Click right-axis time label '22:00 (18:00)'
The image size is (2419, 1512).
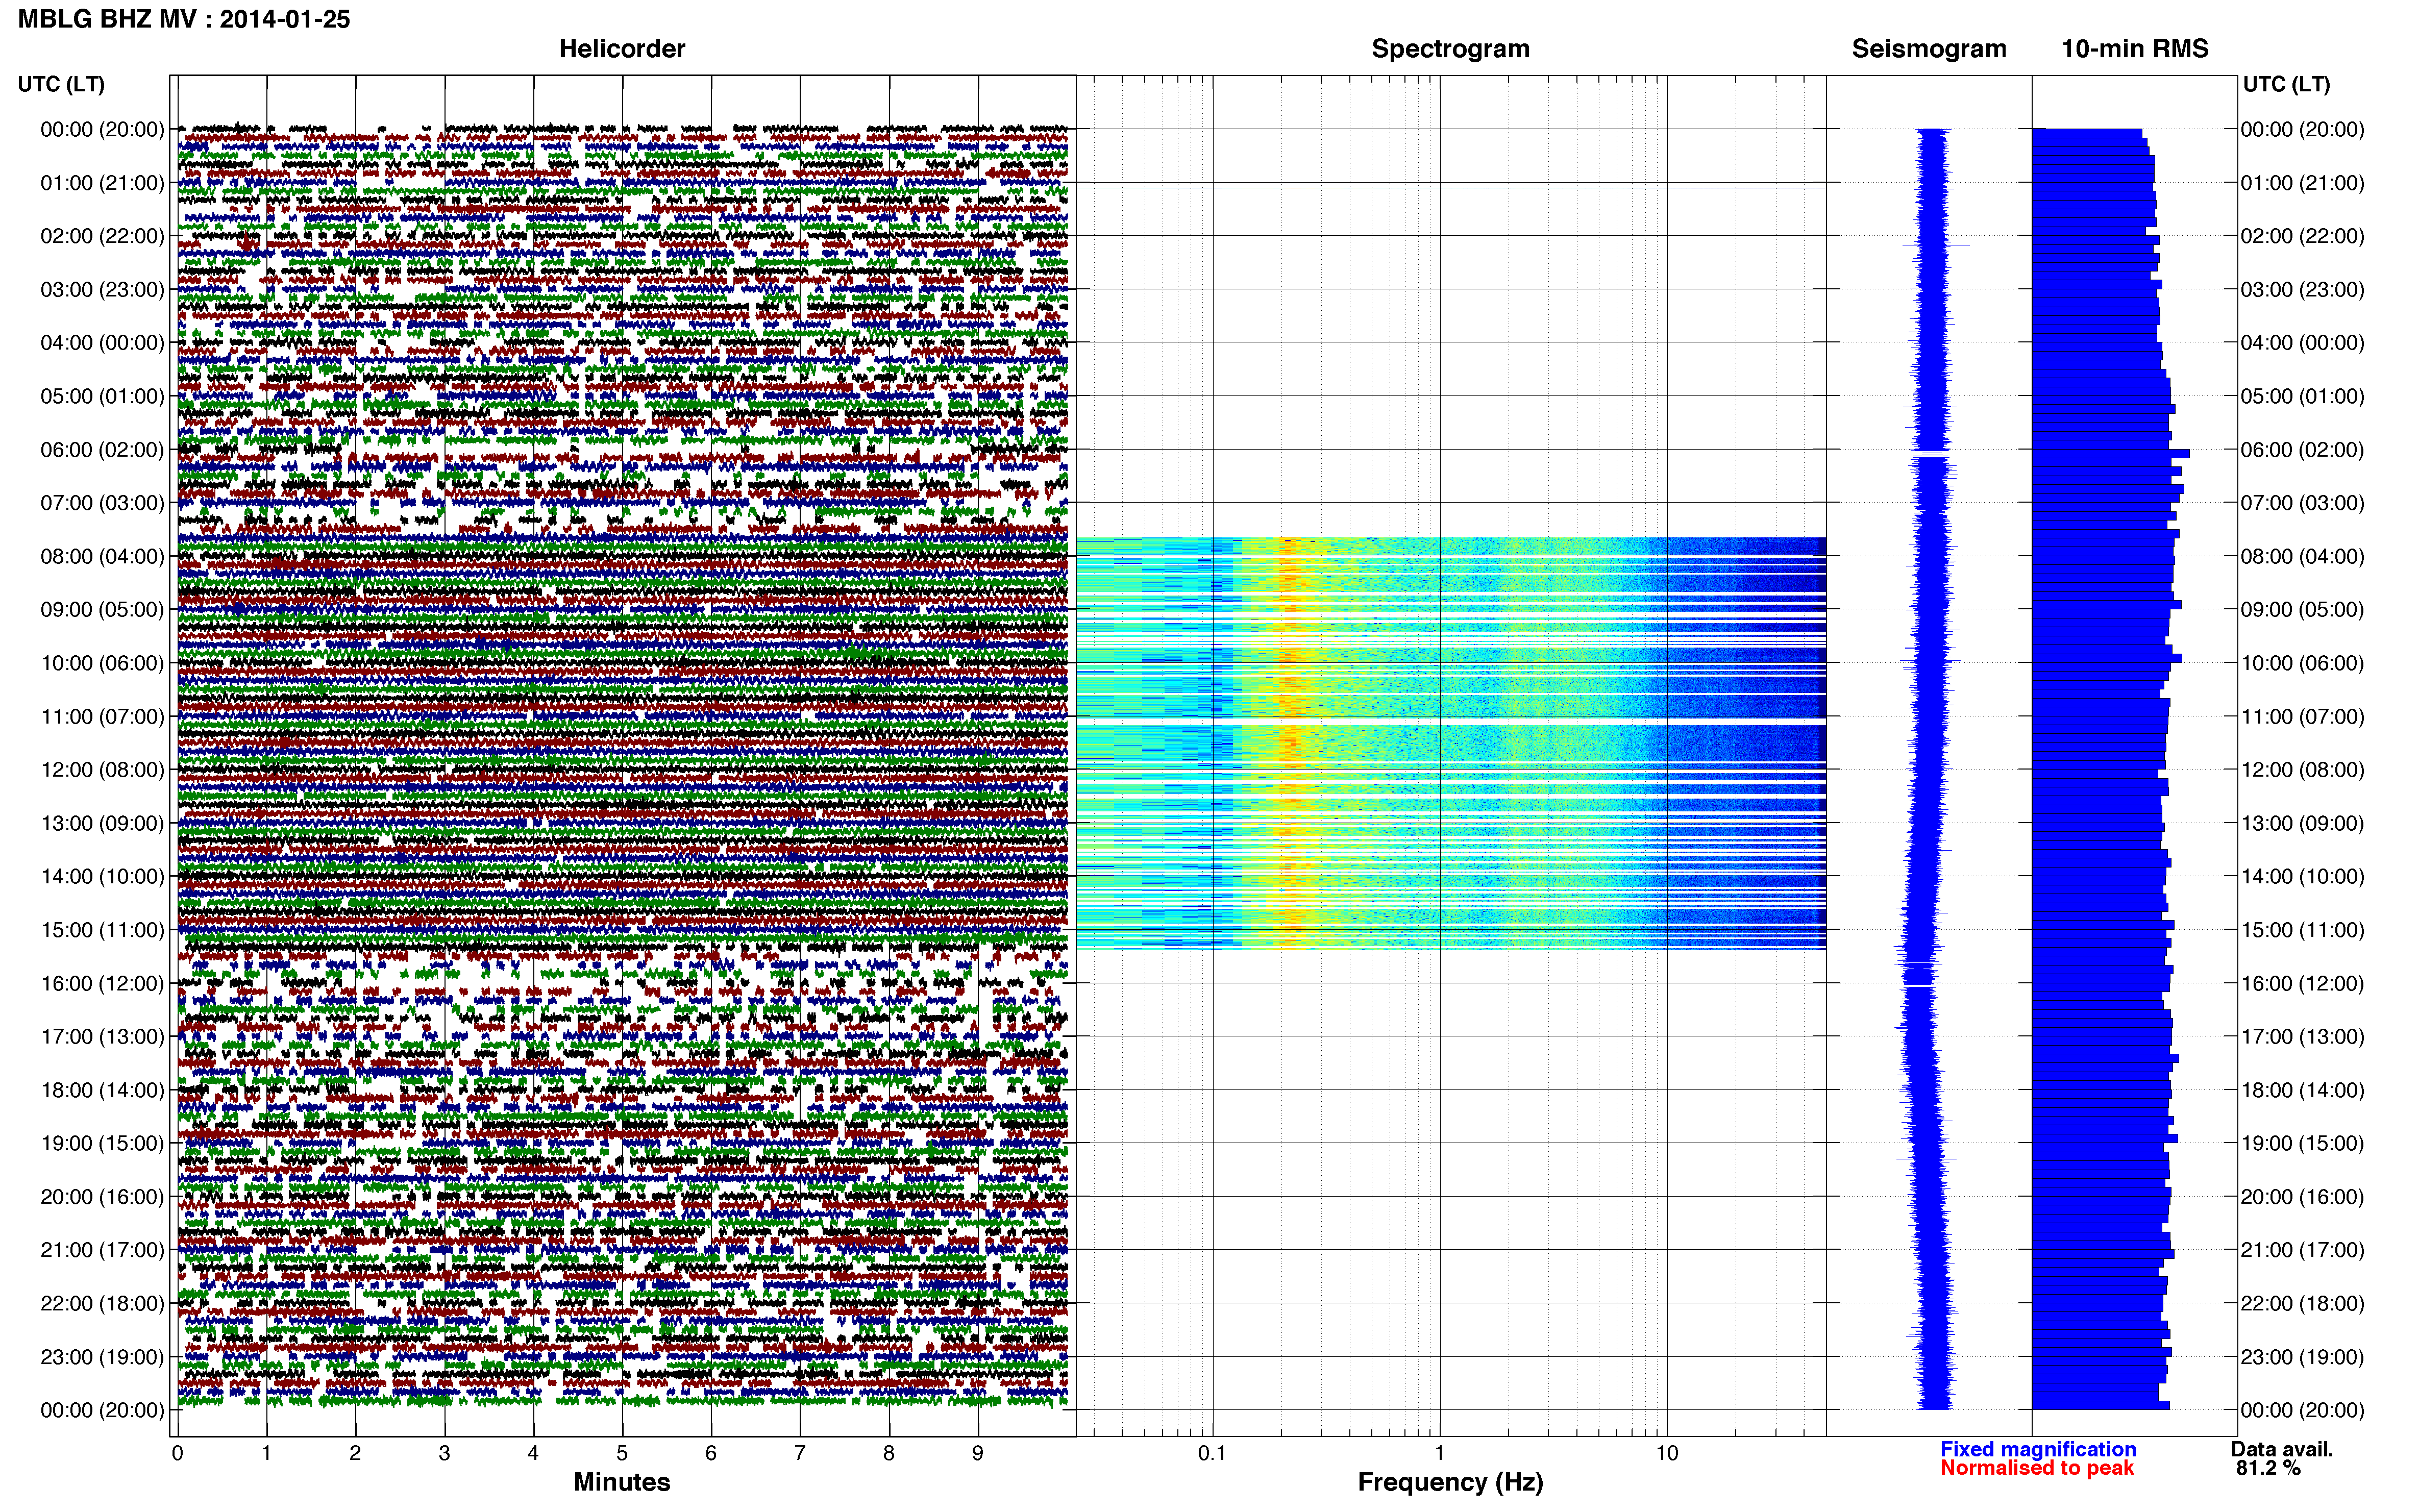(x=2302, y=1304)
